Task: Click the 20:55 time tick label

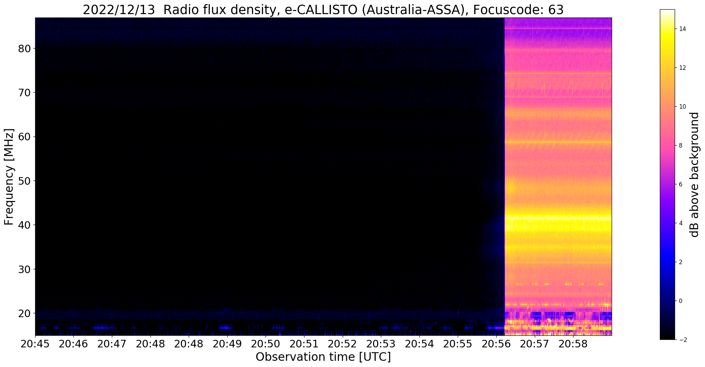Action: (458, 344)
